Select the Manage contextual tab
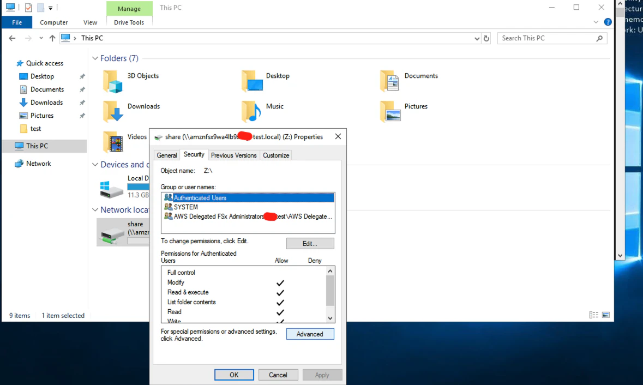 [x=129, y=9]
